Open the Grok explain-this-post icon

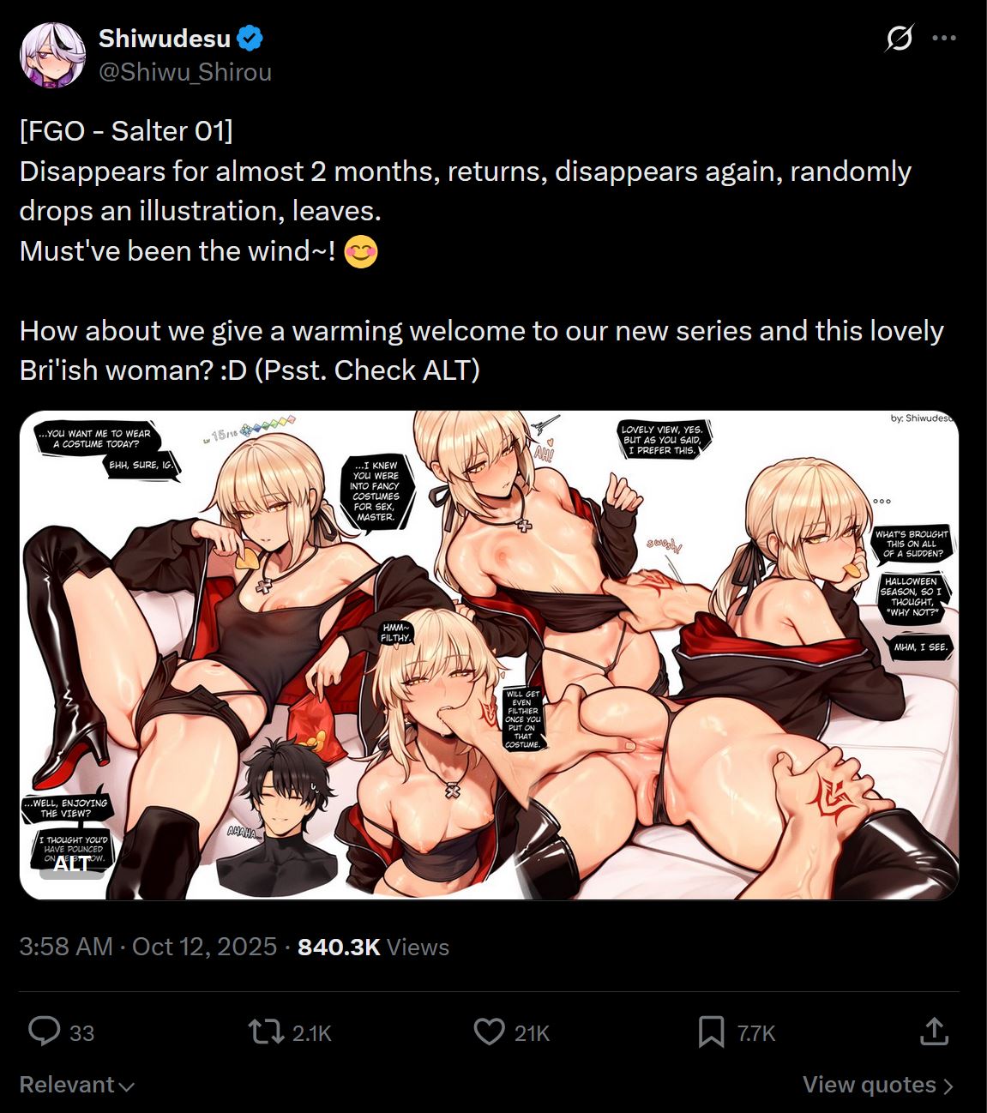coord(899,38)
